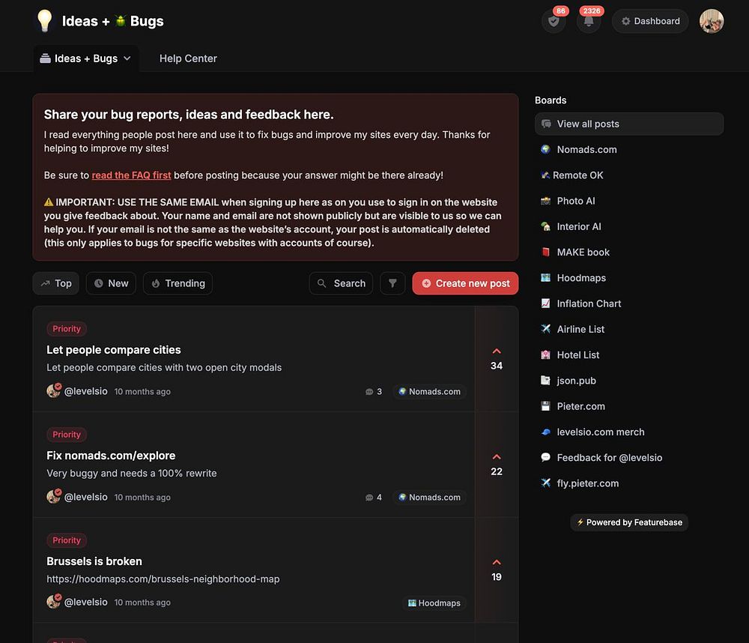This screenshot has width=749, height=643.
Task: Click Priority label on compare cities post
Action: coord(67,329)
